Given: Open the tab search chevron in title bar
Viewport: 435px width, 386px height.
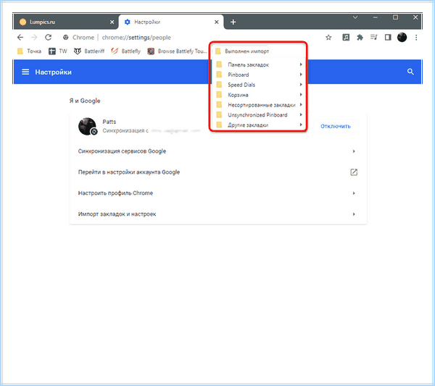Looking at the screenshot, I should (355, 17).
